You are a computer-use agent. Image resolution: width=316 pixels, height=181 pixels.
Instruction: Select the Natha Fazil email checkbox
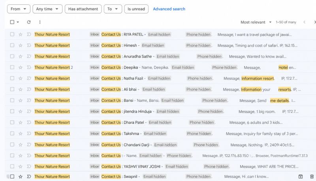coord(12,78)
